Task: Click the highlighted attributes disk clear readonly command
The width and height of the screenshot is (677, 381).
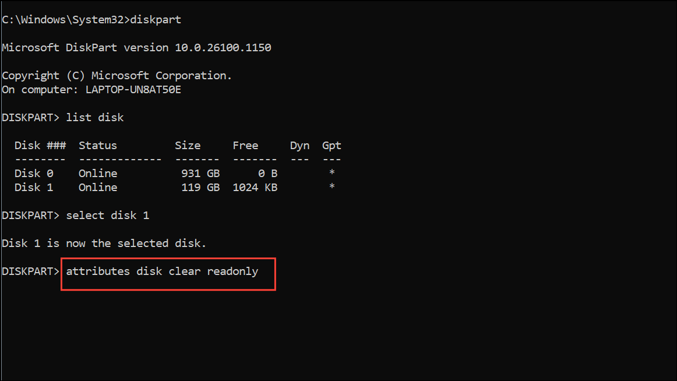Action: coord(163,272)
